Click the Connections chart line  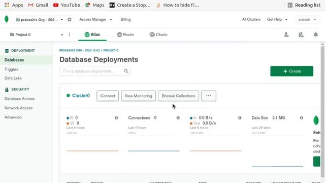pyautogui.click(x=154, y=151)
